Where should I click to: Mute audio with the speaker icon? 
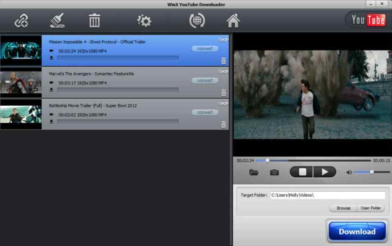[x=349, y=172]
